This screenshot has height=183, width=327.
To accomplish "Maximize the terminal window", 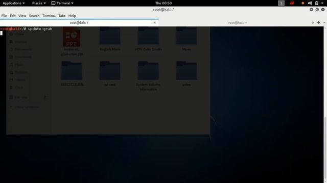I will pos(317,10).
